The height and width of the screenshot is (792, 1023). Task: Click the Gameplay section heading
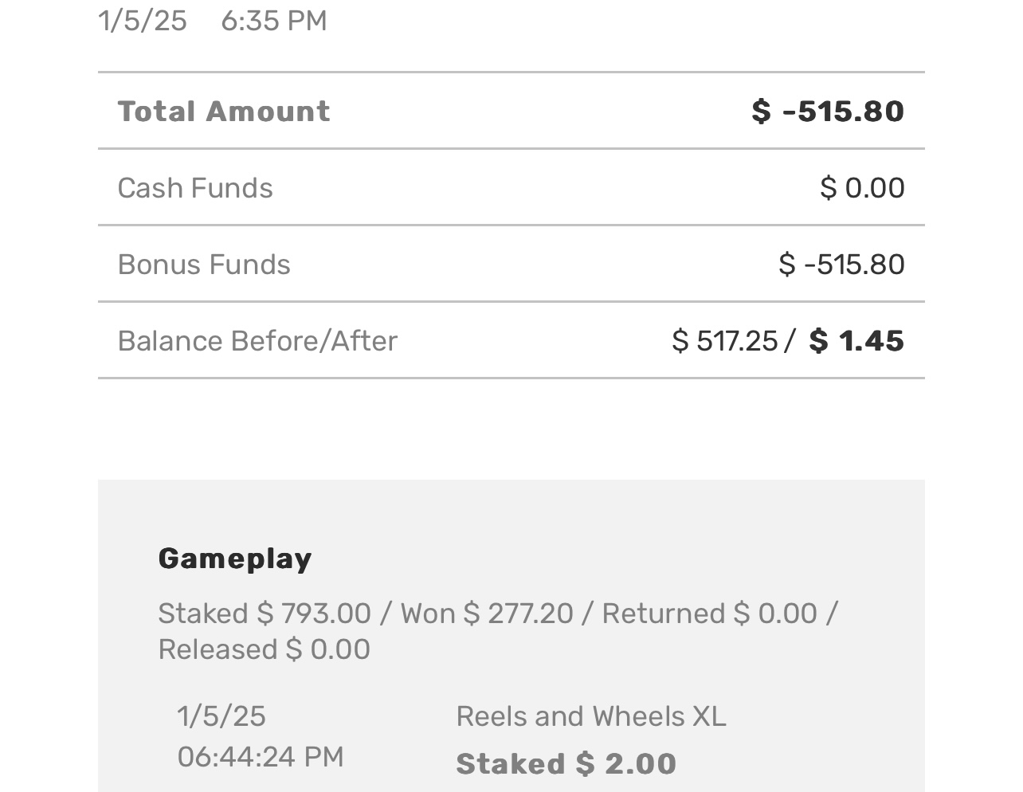tap(235, 559)
